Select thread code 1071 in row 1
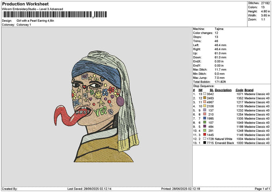 click(x=240, y=94)
